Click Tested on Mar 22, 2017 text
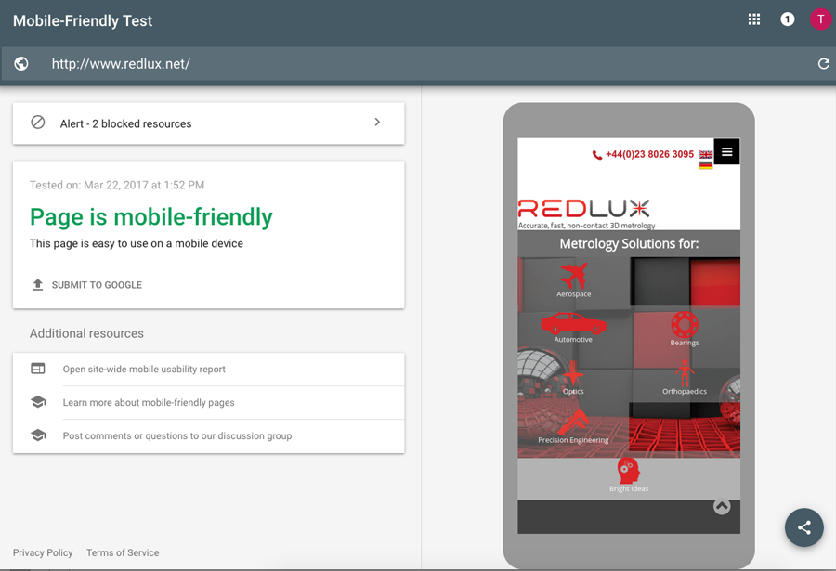836x571 pixels. click(117, 185)
